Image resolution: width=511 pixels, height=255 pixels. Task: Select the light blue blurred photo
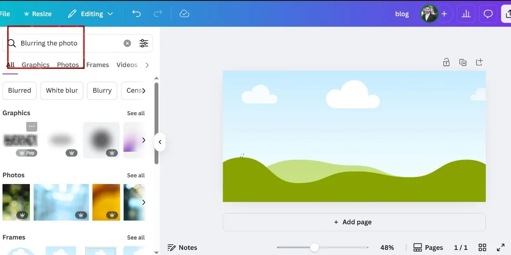tap(61, 202)
